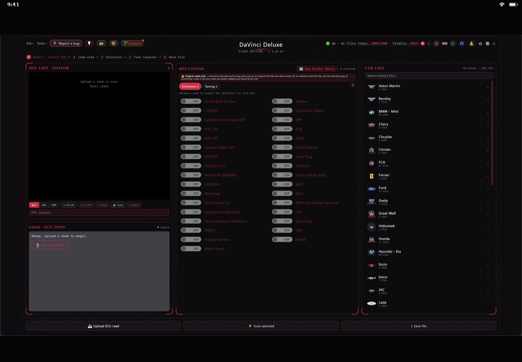Click the Aston Martin logo
Viewport: 522px width, 362px height.
(x=372, y=87)
